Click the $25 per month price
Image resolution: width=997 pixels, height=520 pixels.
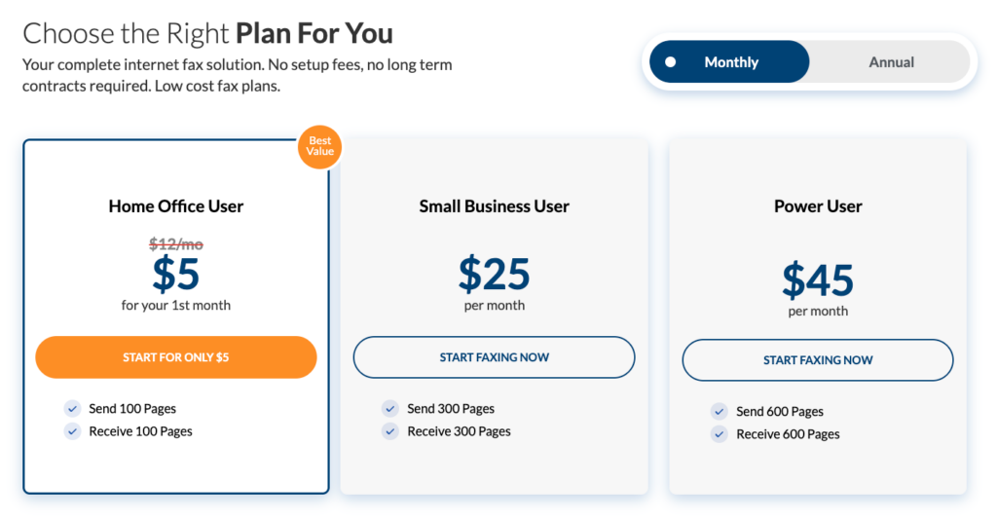[494, 275]
